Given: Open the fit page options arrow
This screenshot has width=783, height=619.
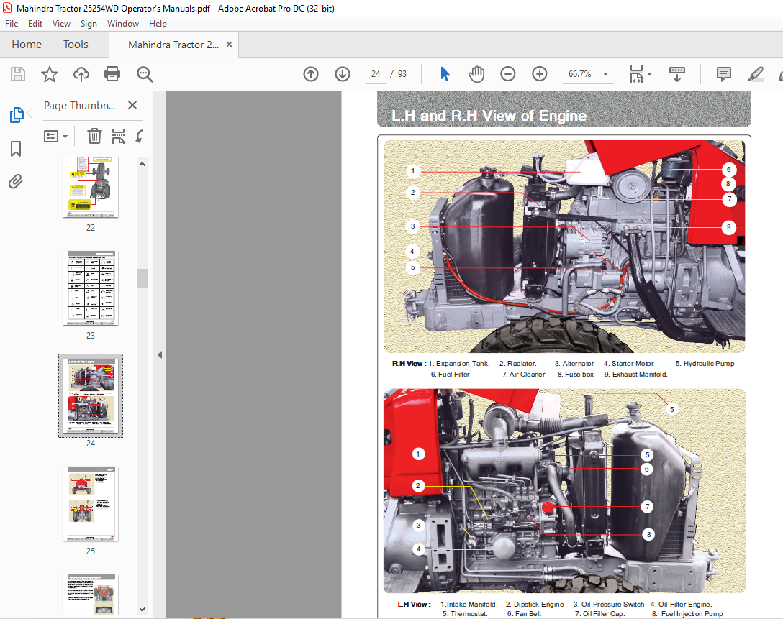Looking at the screenshot, I should (x=650, y=74).
